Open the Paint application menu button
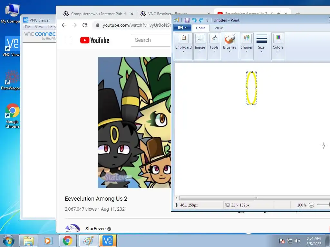Screen dimensions: 330x247 click(x=182, y=28)
